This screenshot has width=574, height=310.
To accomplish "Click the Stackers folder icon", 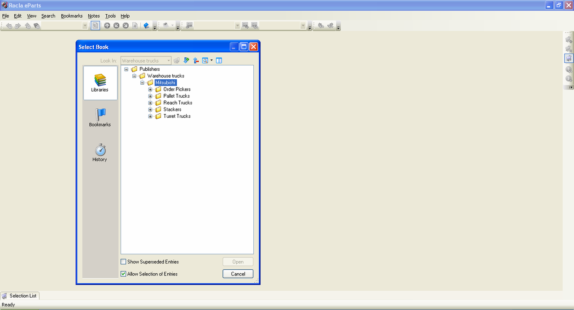I will (158, 109).
